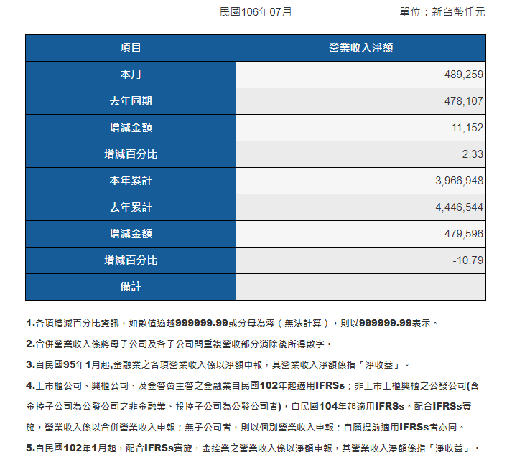Select the 備註 row label
512x462 pixels.
click(x=131, y=287)
